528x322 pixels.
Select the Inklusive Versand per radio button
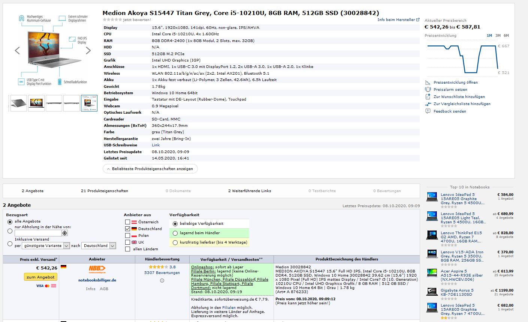click(x=10, y=244)
